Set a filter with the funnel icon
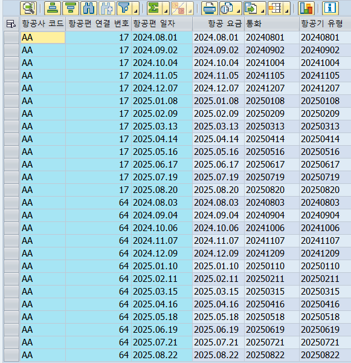Viewport: 351px width, 363px height. tap(124, 8)
